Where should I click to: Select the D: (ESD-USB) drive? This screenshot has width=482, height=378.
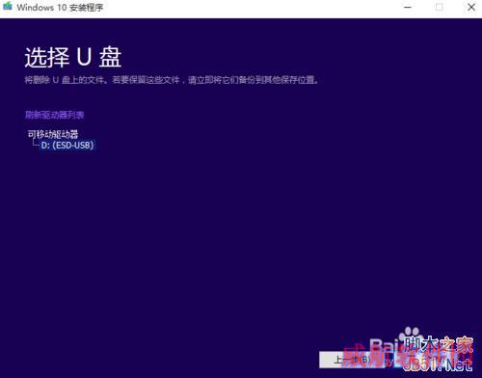tap(67, 145)
